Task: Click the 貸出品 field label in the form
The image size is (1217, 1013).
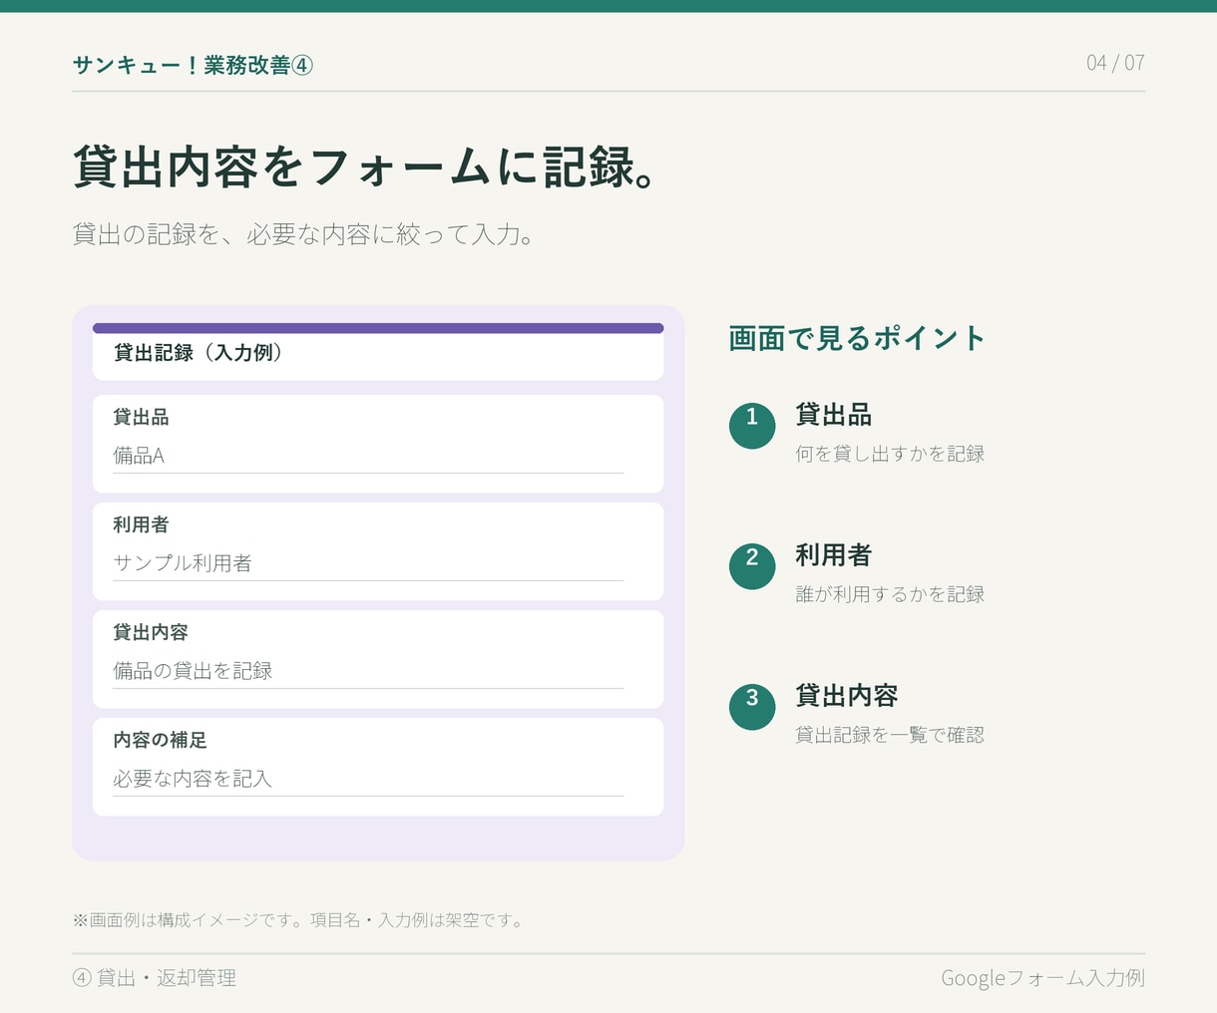Action: coord(141,418)
